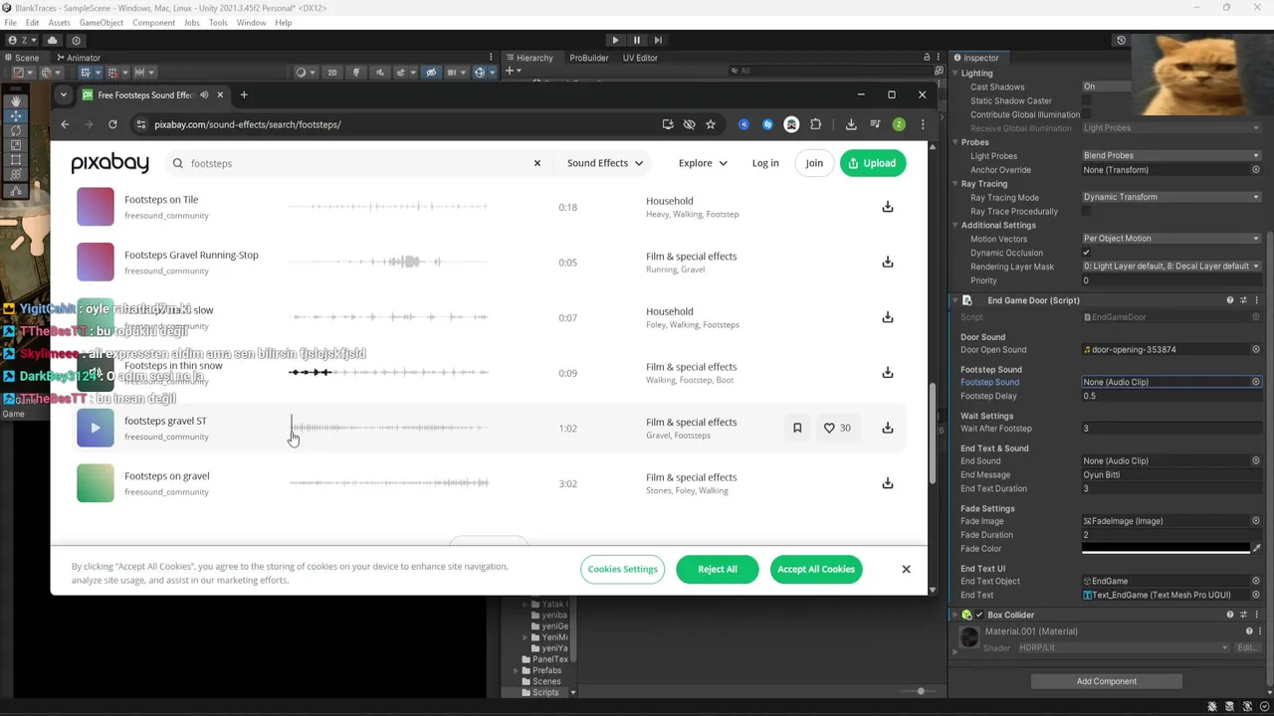This screenshot has height=716, width=1274.
Task: Click the Accept All Cookies button
Action: (816, 569)
